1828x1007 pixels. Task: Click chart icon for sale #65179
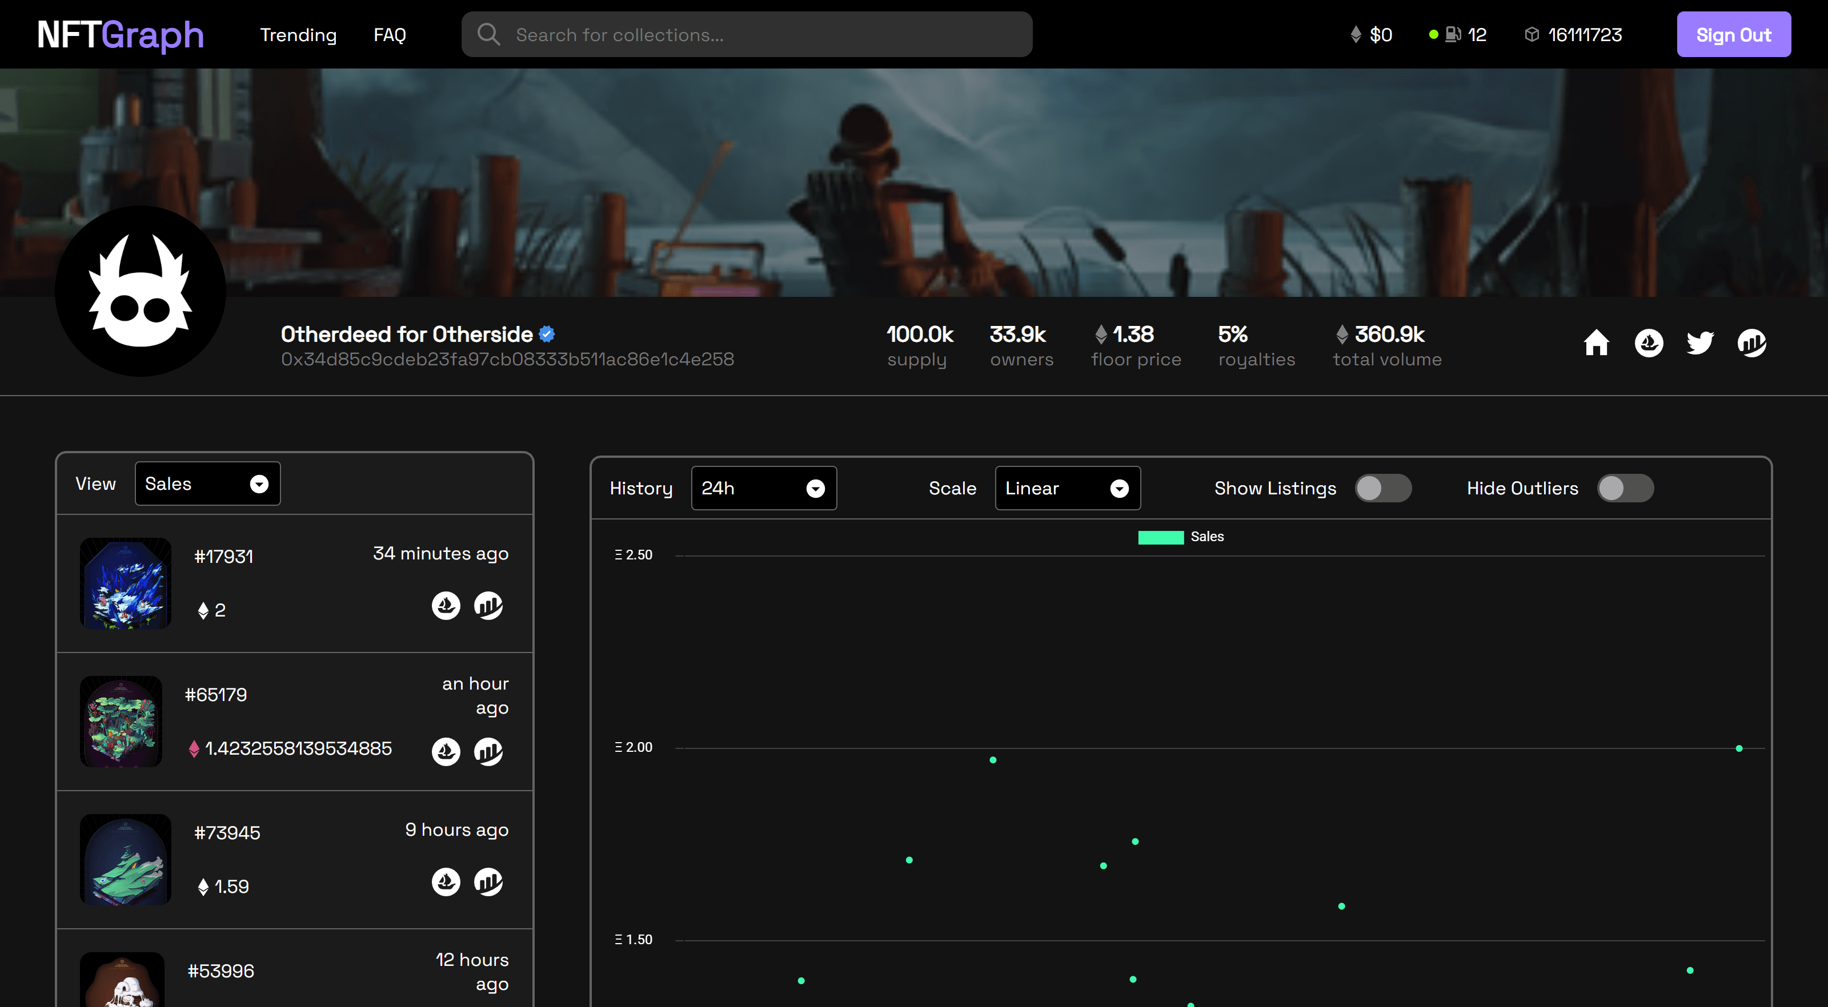click(x=488, y=752)
